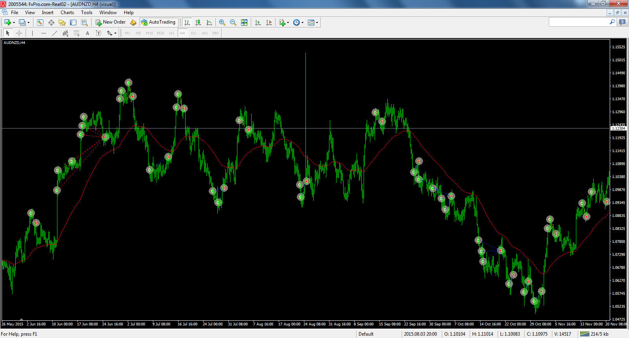The image size is (629, 338).
Task: Switch to Bar Chart display
Action: [x=187, y=22]
